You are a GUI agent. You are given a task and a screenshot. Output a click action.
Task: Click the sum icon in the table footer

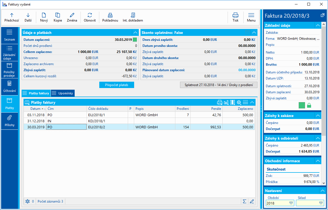[244, 201]
